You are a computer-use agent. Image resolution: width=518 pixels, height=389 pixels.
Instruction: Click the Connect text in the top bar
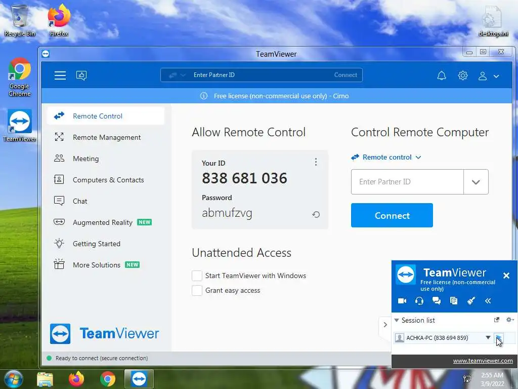pos(346,75)
